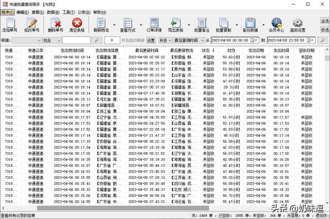Screen dimensions: 330x219
Task: Open the 数据(S) menu
Action: pyautogui.click(x=53, y=11)
